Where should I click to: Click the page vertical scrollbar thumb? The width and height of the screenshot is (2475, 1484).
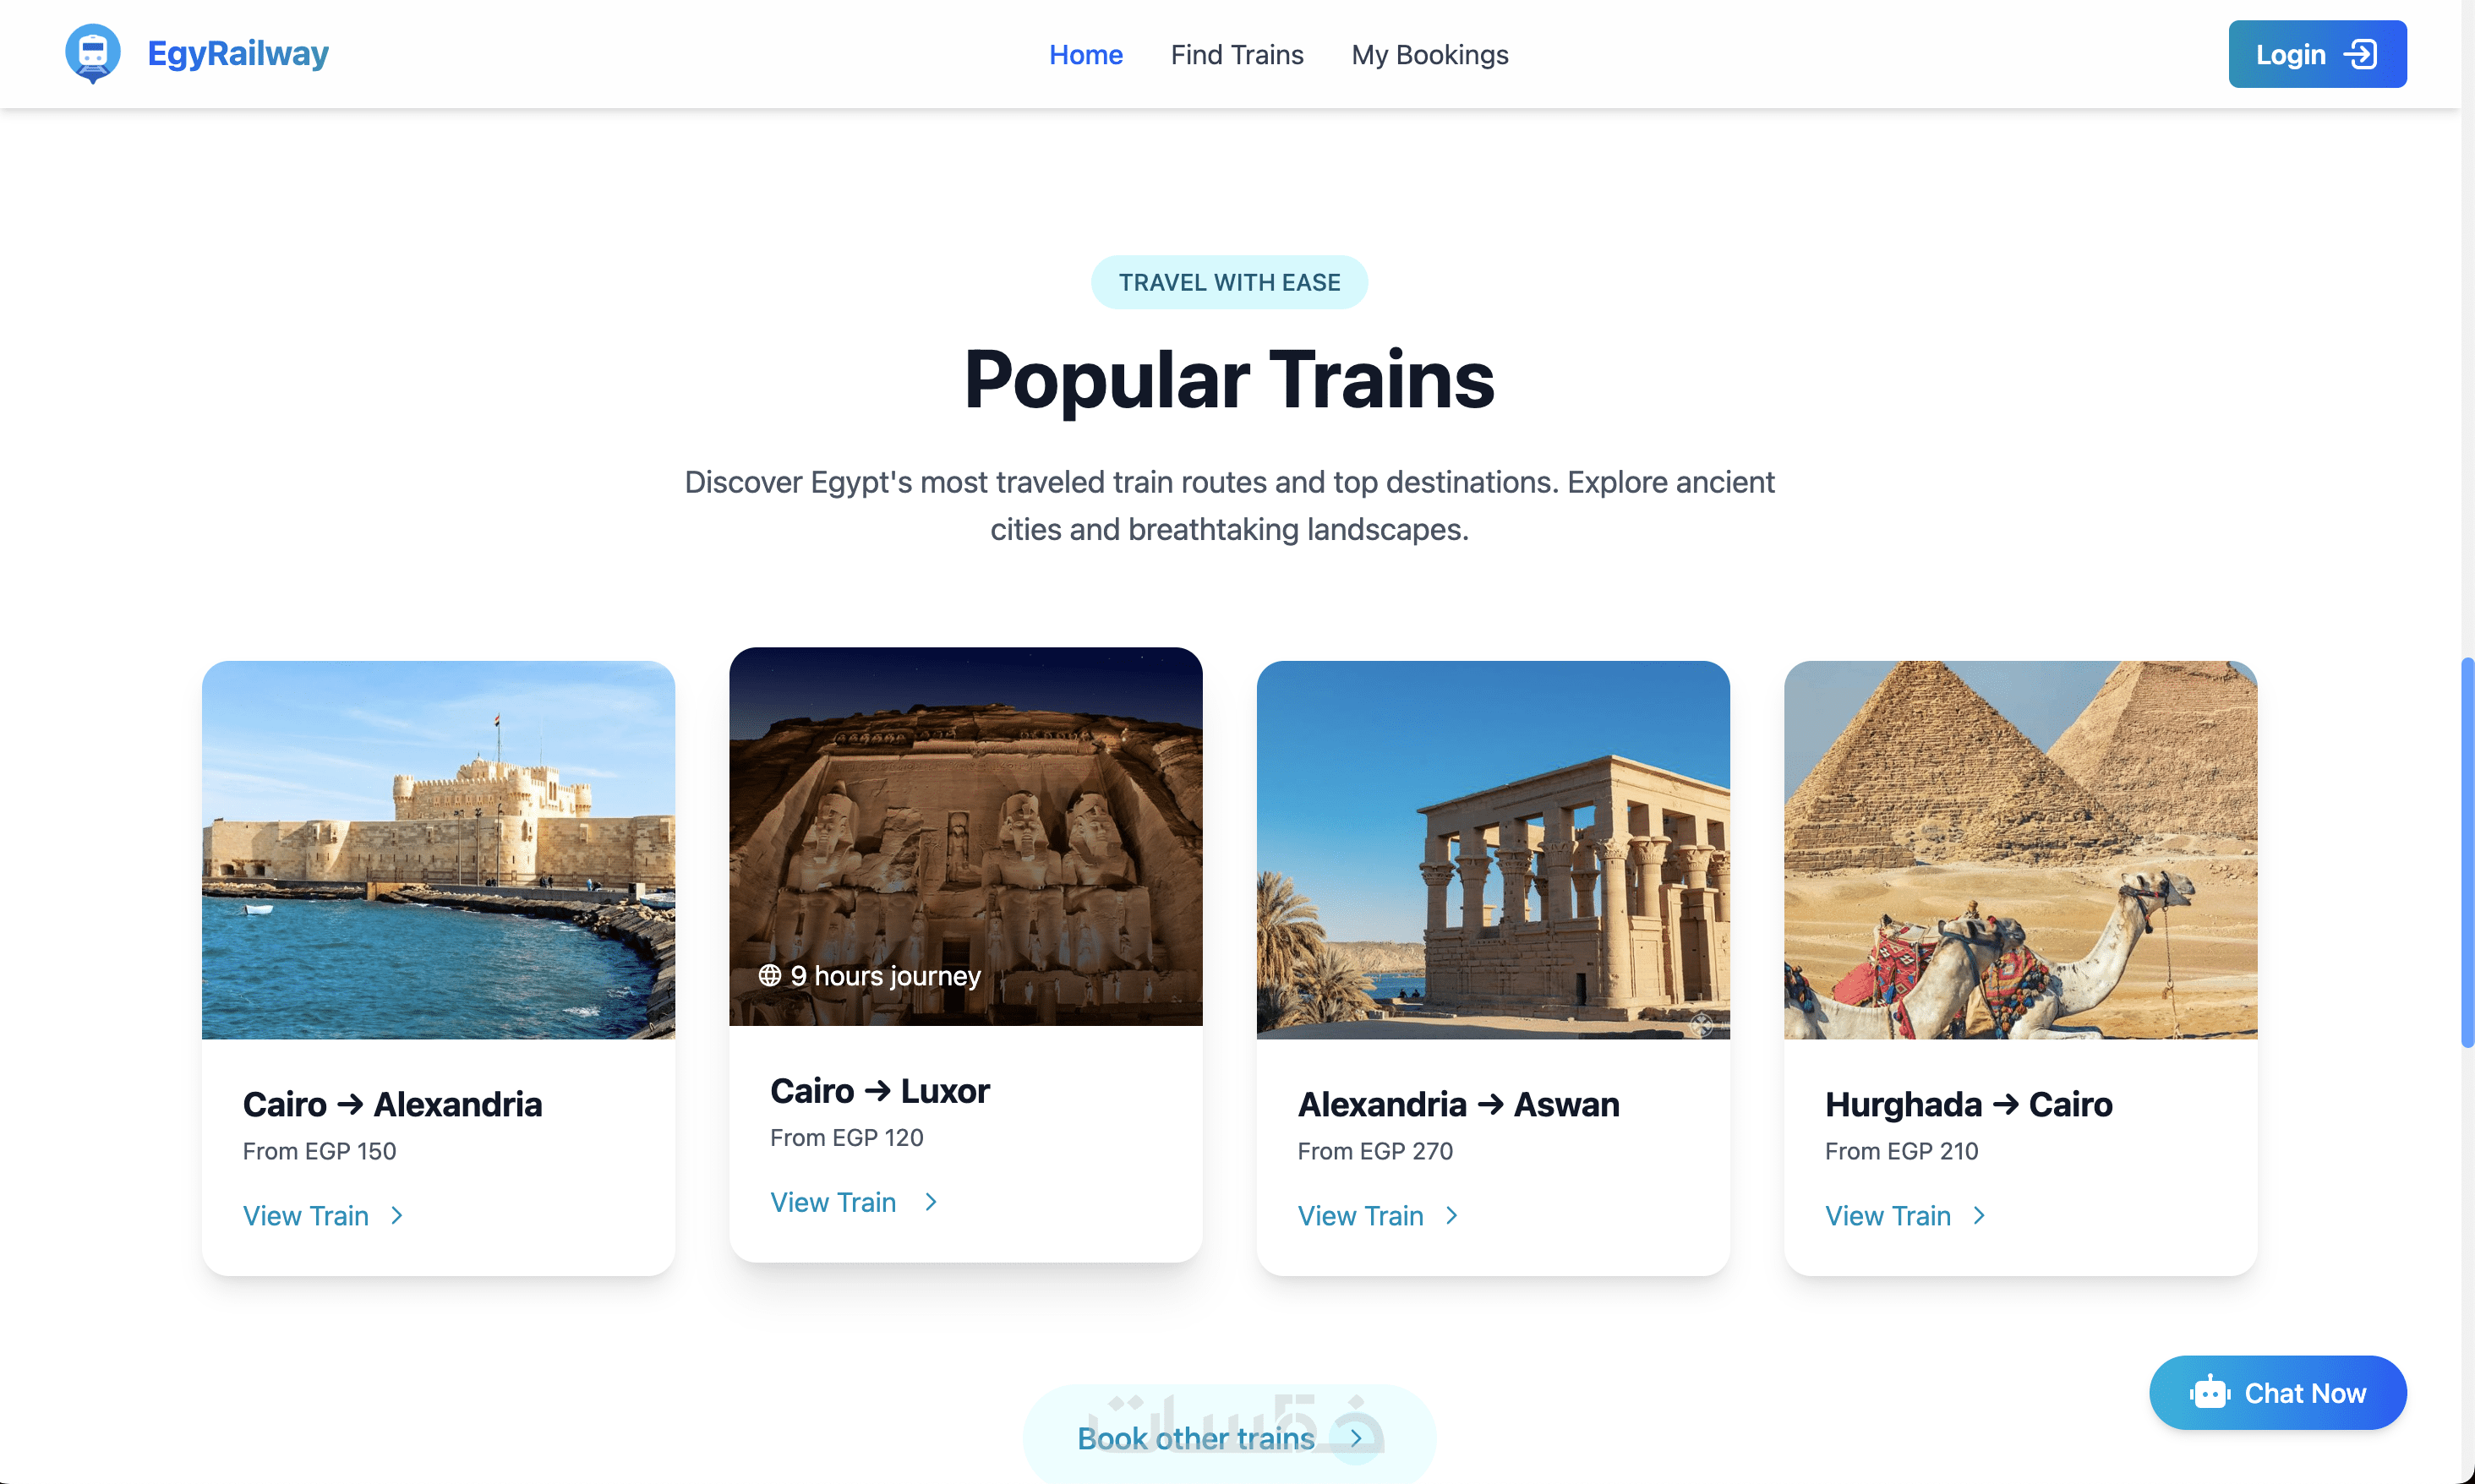tap(2467, 852)
